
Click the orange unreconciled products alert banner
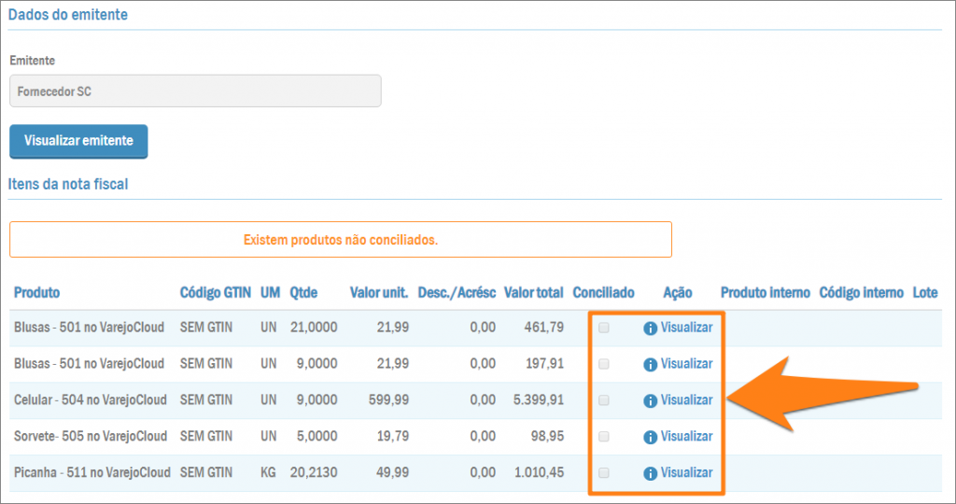340,240
